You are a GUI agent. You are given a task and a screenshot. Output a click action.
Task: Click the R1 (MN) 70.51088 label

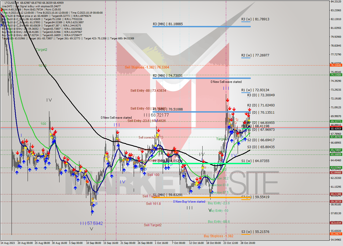168,109
